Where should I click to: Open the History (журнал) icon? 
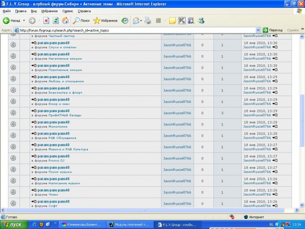(x=125, y=20)
